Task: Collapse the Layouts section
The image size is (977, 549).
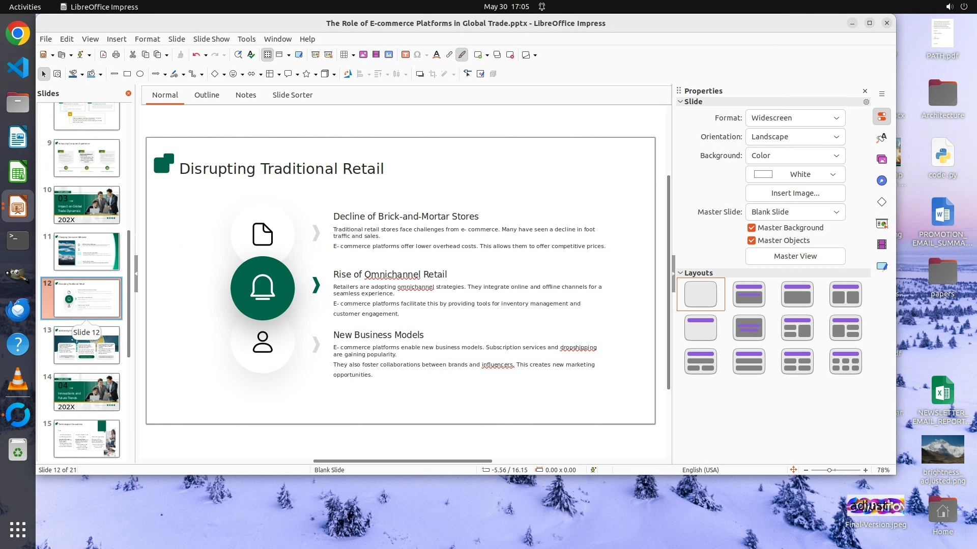Action: point(680,273)
